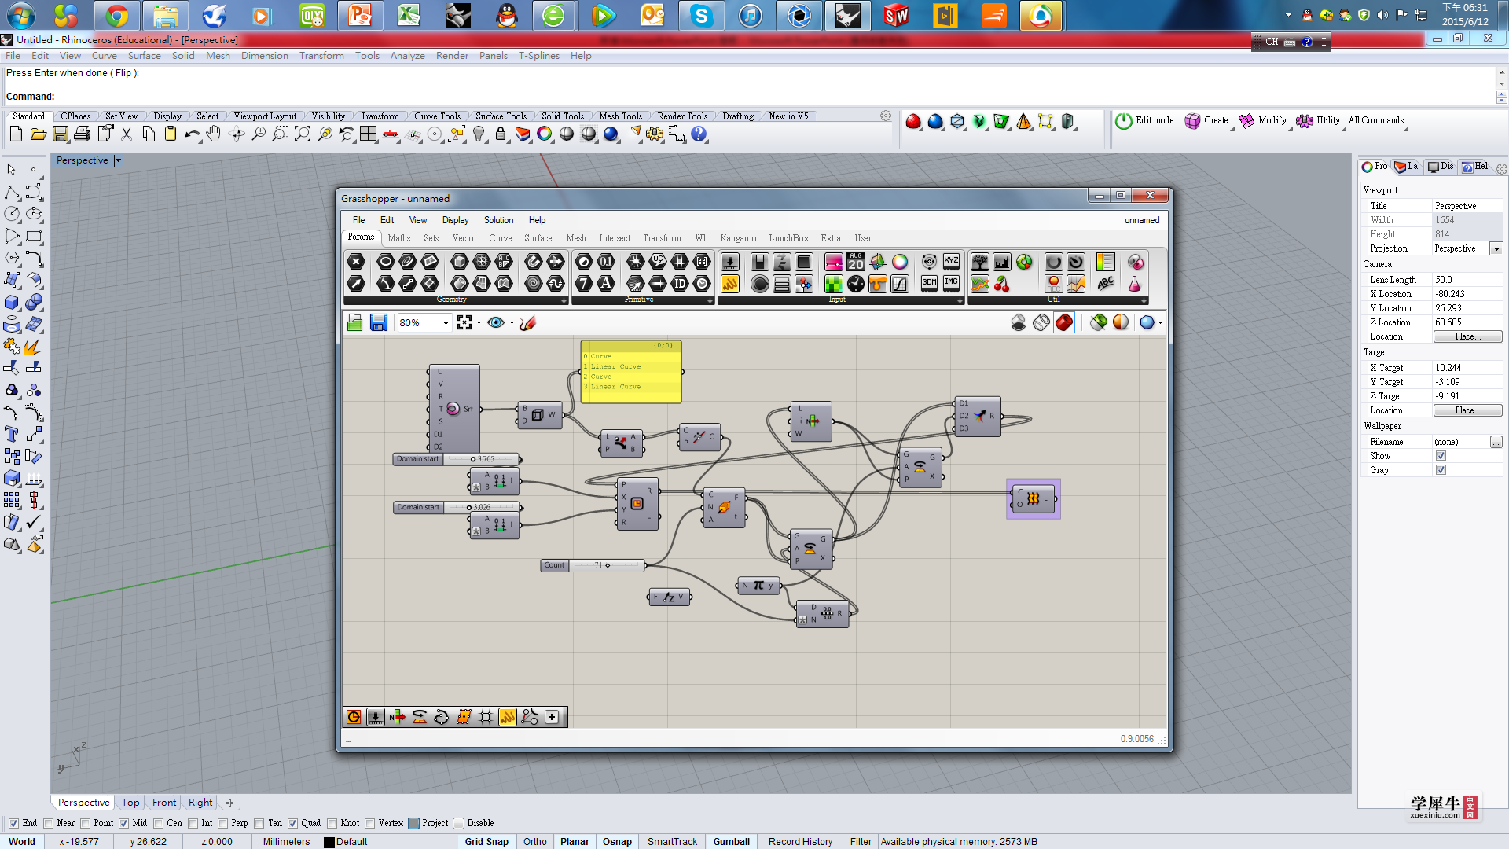Click the Open file folder icon

pos(38,134)
